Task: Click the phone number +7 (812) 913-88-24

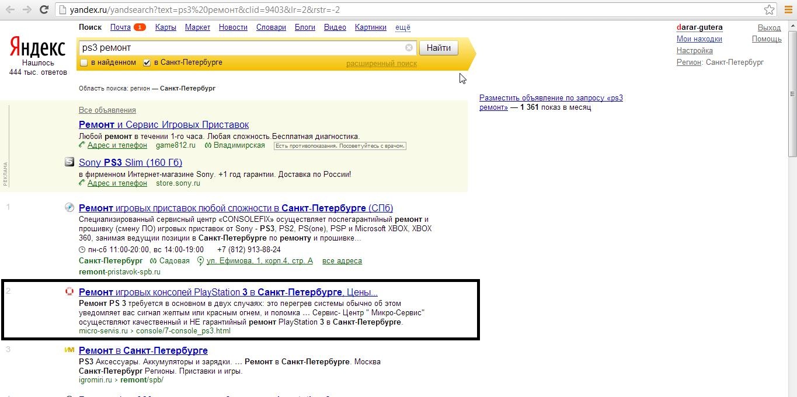Action: (x=249, y=250)
